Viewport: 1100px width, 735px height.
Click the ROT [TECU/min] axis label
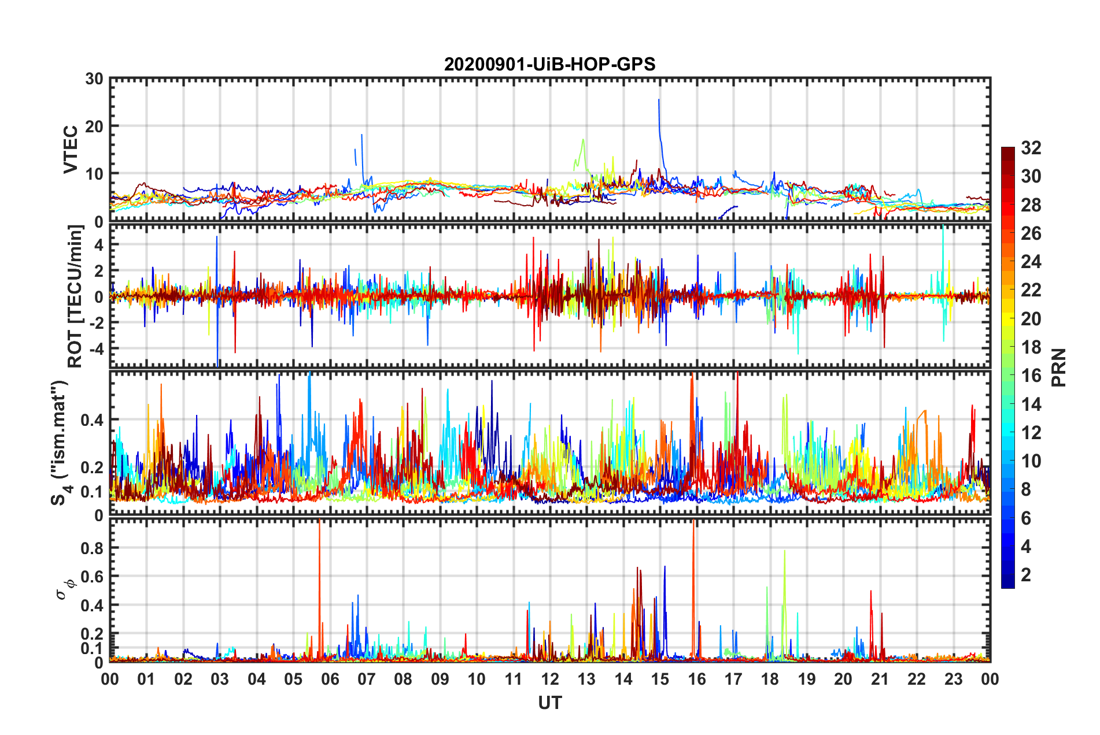[75, 296]
